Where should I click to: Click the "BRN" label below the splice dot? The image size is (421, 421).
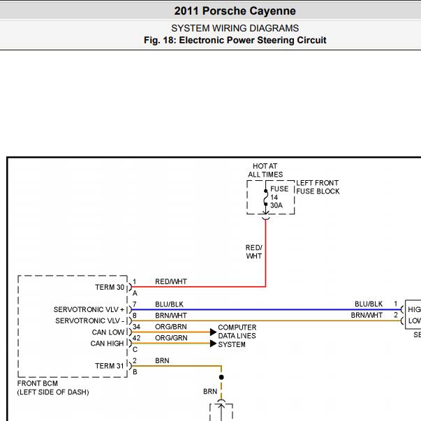210,392
